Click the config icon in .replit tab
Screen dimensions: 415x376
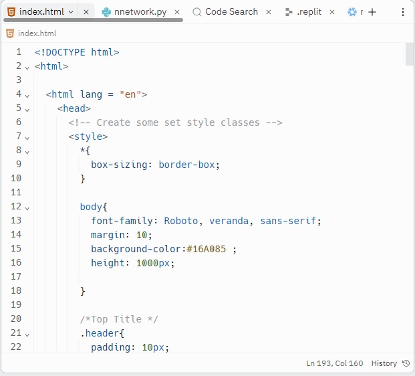(289, 12)
